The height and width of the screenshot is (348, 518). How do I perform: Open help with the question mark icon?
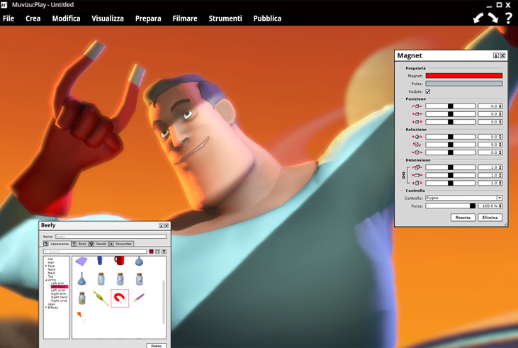[x=509, y=18]
